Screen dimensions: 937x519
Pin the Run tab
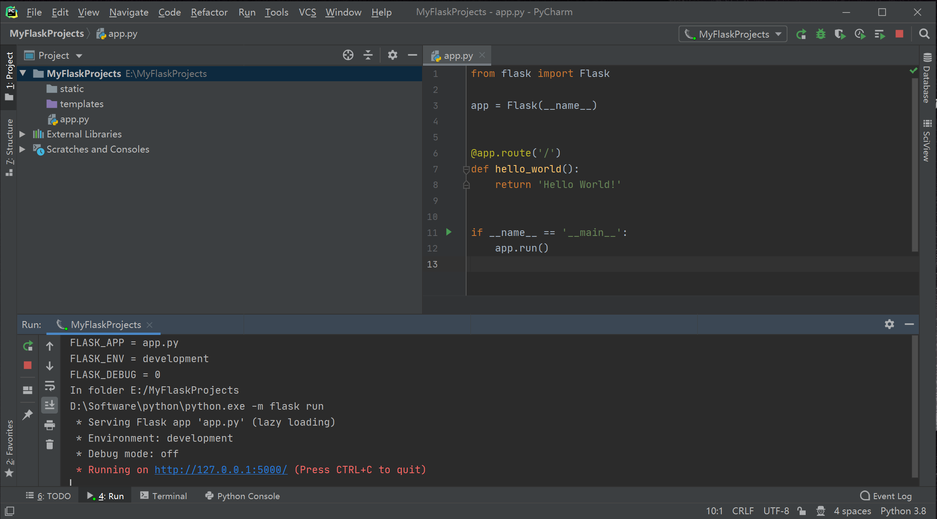[x=28, y=414]
